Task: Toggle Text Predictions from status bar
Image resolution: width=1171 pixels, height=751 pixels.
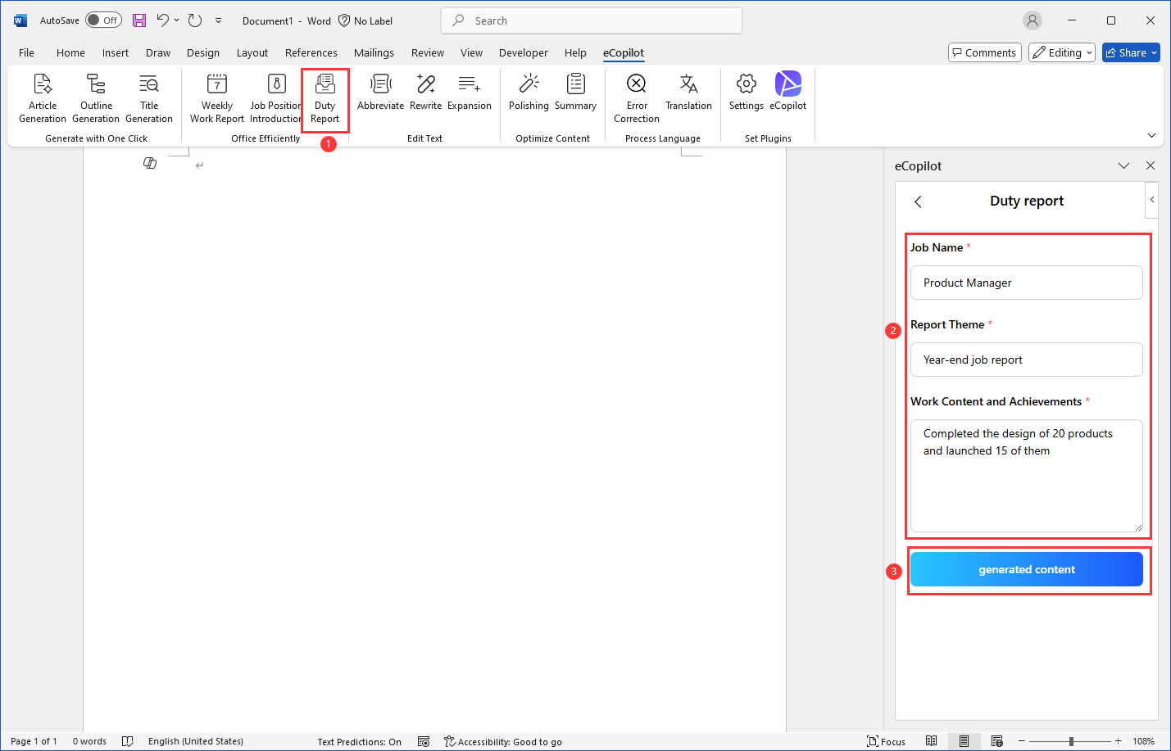Action: tap(359, 741)
